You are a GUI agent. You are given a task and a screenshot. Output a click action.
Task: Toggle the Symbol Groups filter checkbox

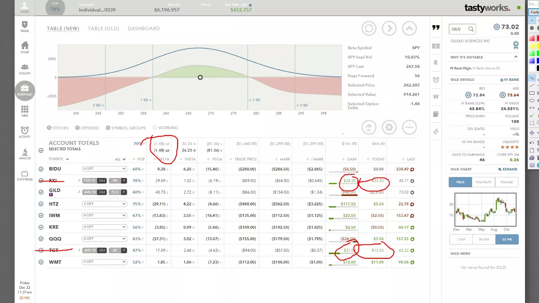pos(108,128)
